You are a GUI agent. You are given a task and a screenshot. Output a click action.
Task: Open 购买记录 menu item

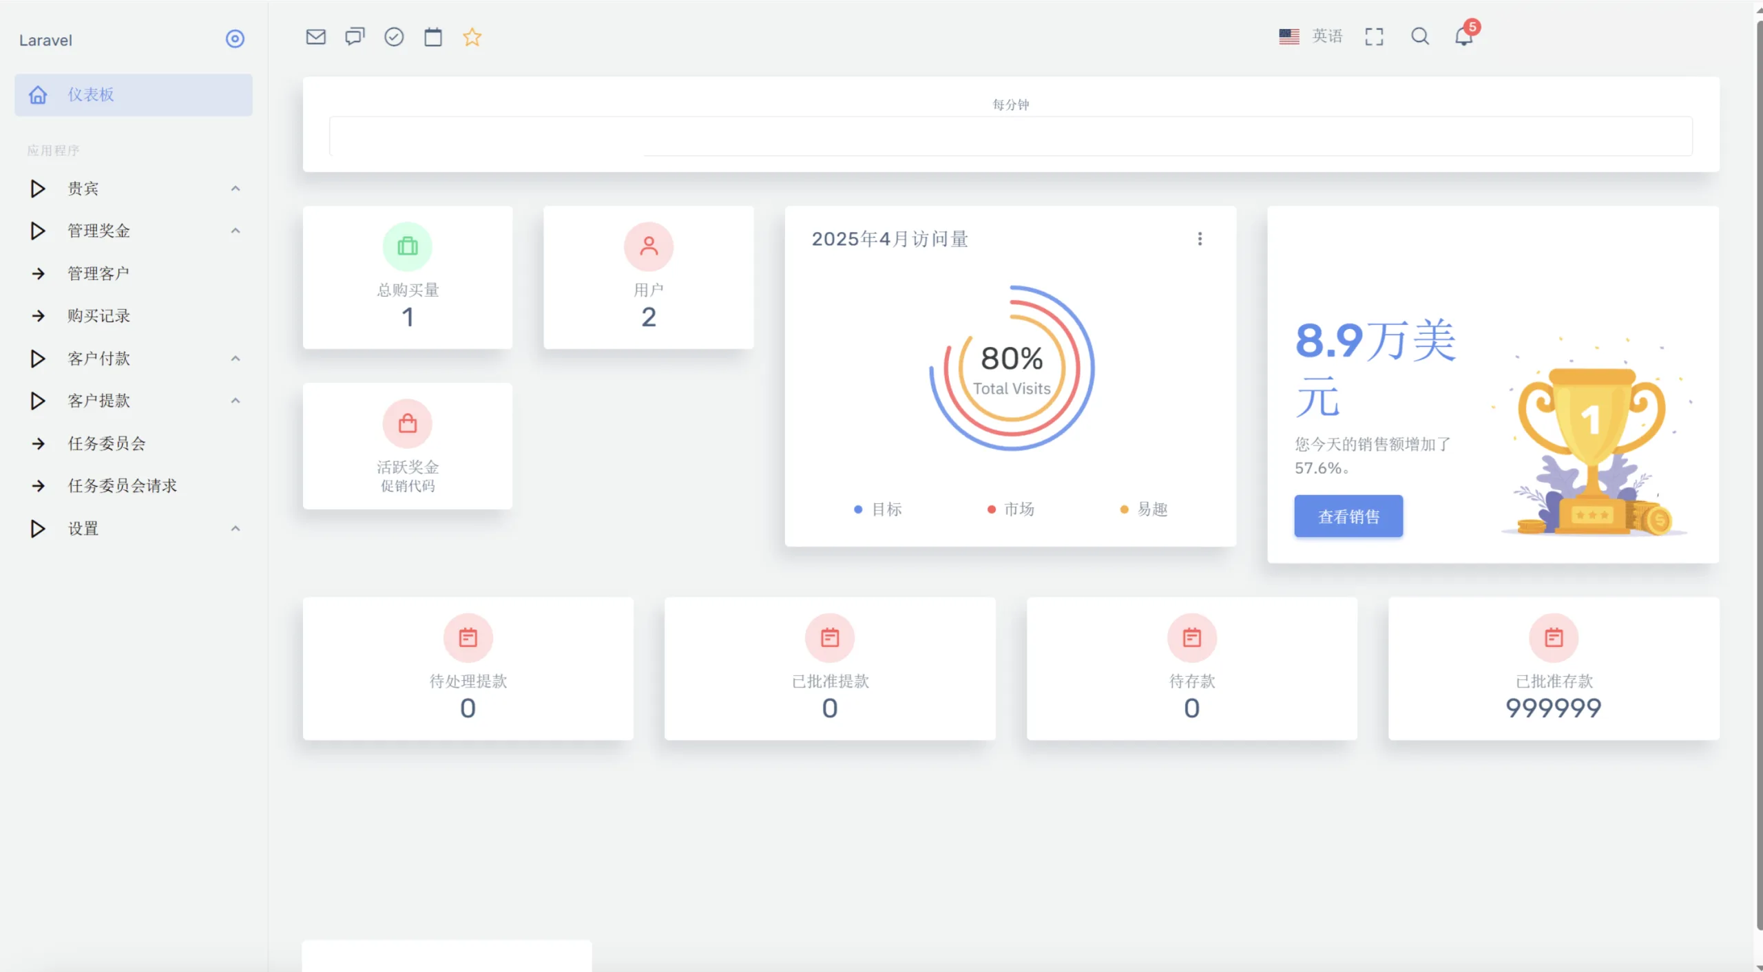tap(98, 316)
